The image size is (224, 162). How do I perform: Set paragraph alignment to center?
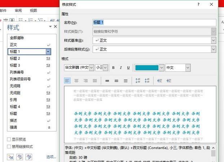(76, 80)
